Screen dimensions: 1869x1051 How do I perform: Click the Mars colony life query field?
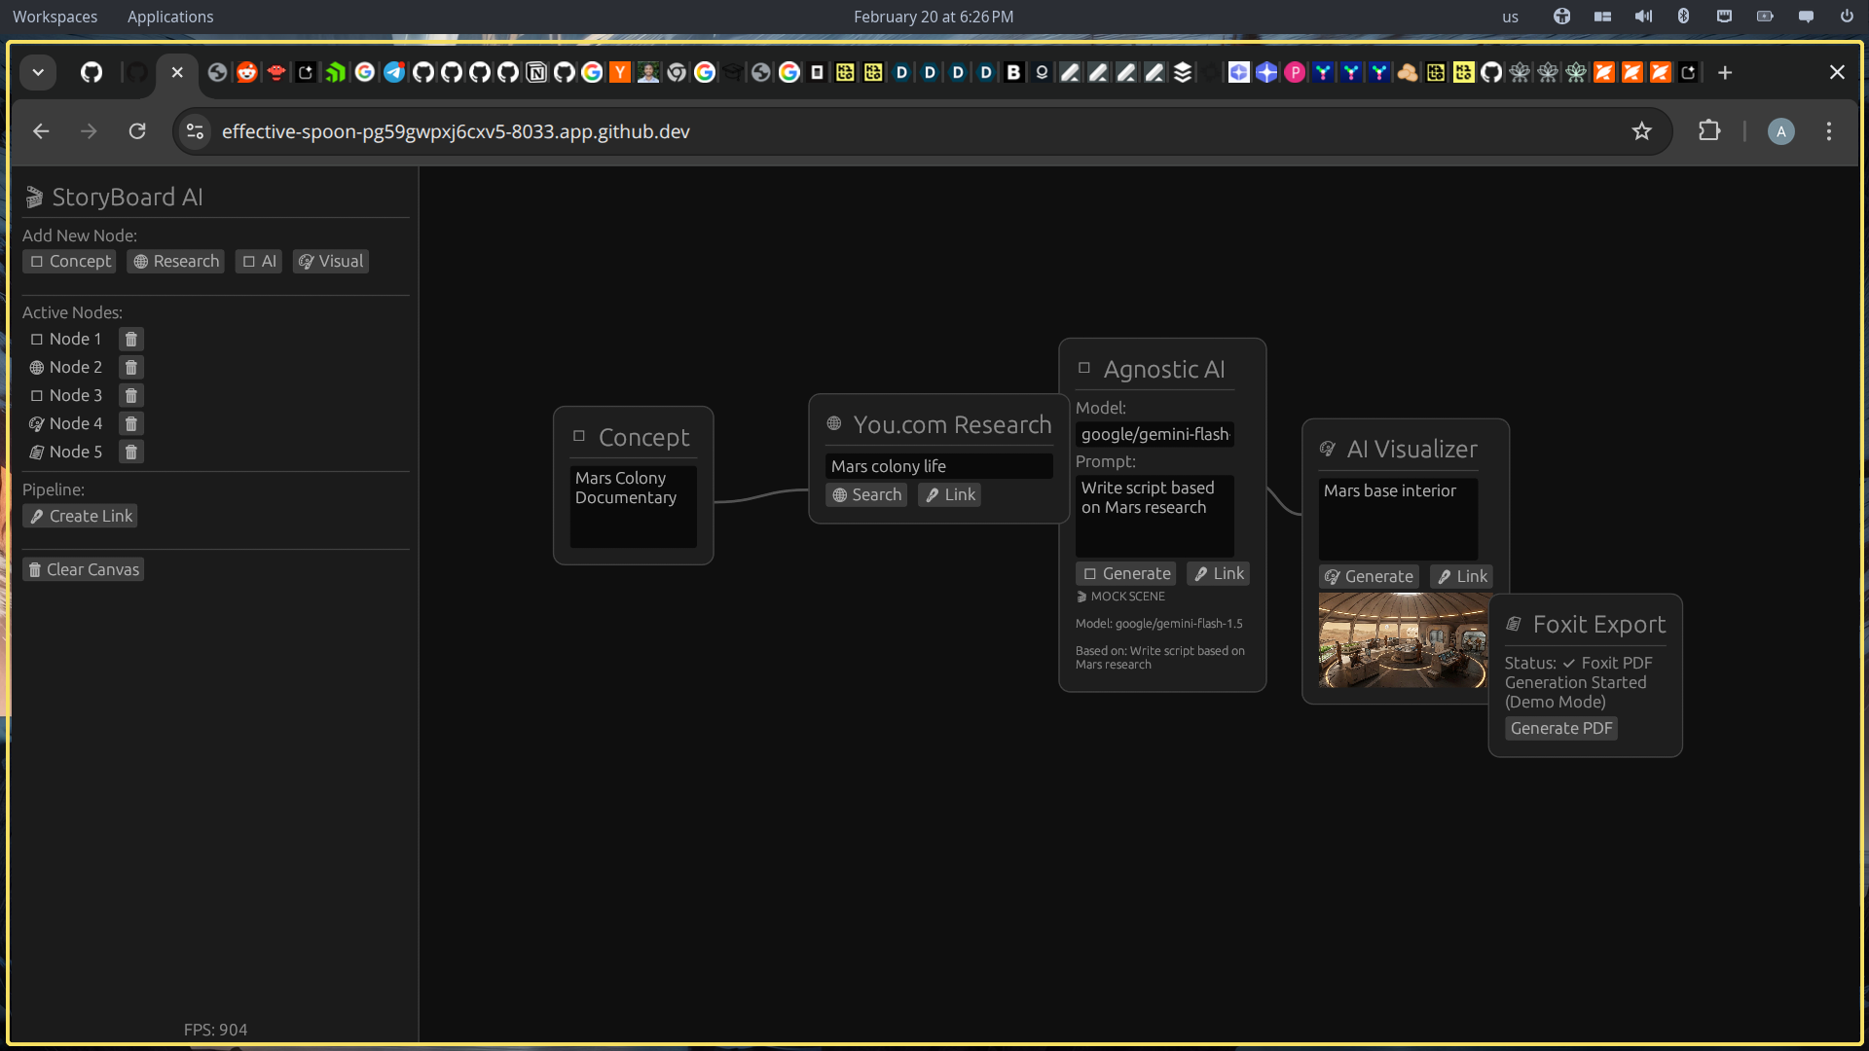[938, 467]
